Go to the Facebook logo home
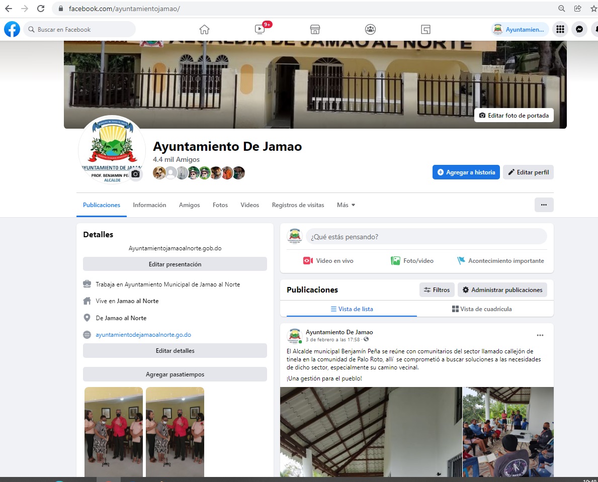Screen dimensions: 598x482 coord(12,29)
